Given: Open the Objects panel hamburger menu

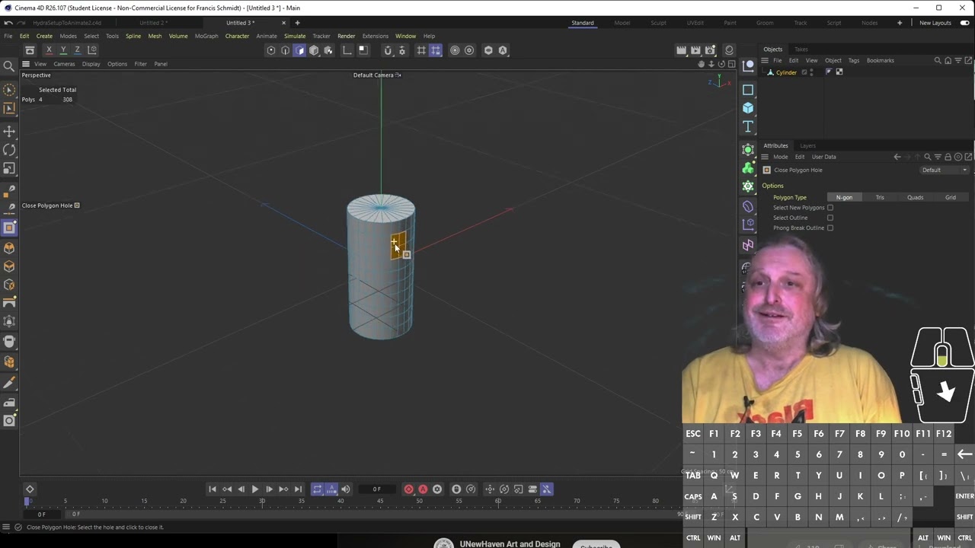Looking at the screenshot, I should [765, 60].
